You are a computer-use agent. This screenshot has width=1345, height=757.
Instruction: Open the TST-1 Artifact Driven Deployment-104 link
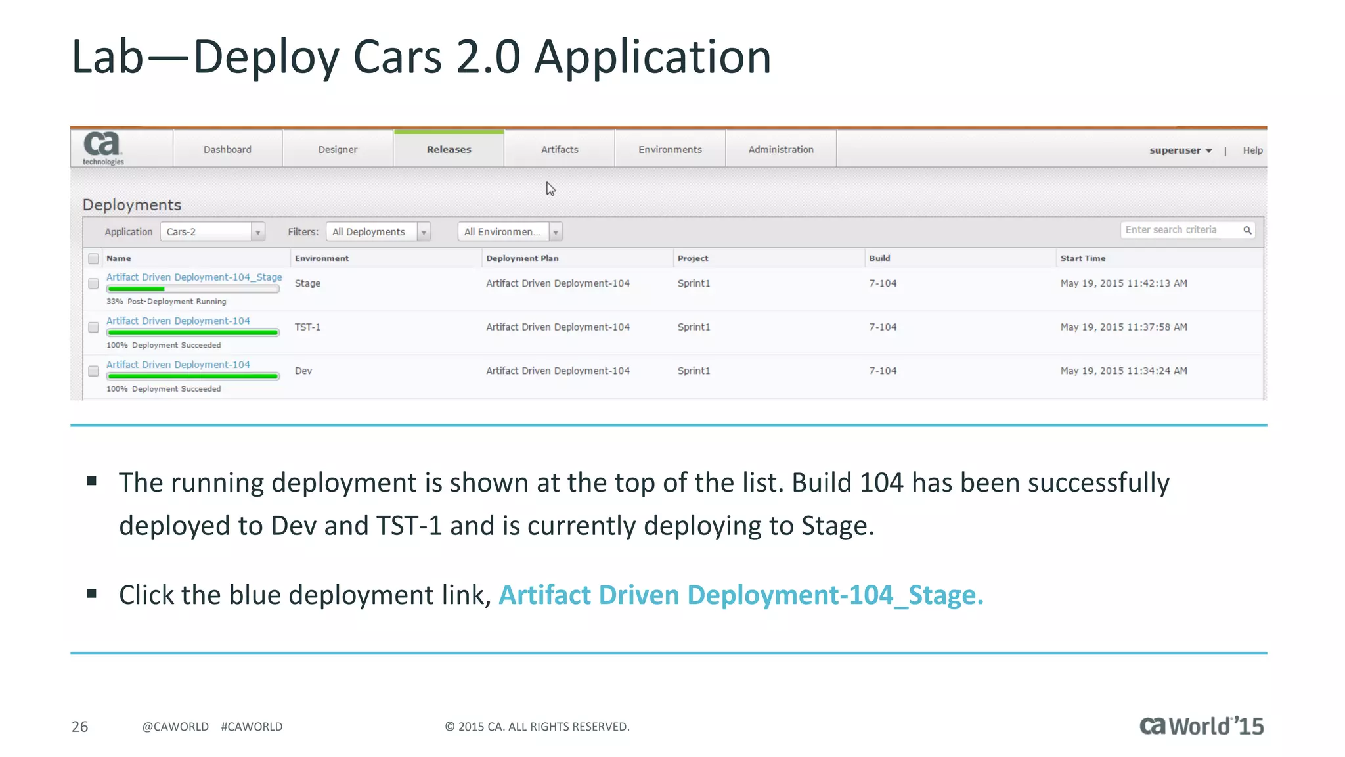click(x=178, y=321)
